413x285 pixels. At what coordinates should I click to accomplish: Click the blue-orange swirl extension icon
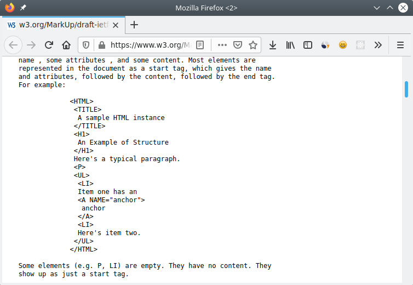[325, 45]
